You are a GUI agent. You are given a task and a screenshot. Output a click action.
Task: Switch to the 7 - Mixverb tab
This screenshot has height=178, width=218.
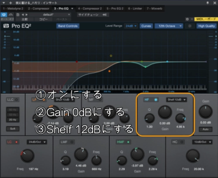[154, 9]
